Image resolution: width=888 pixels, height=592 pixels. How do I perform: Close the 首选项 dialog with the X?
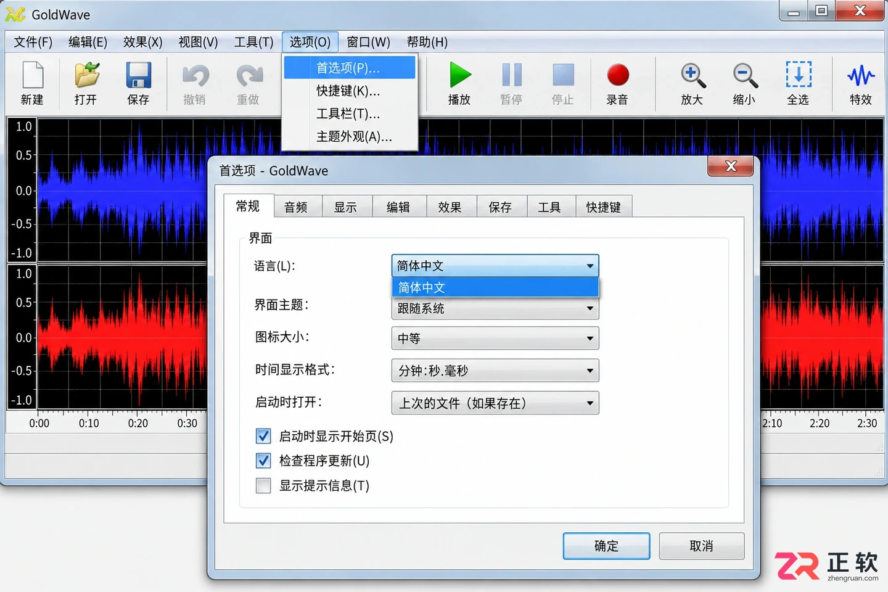(x=731, y=166)
